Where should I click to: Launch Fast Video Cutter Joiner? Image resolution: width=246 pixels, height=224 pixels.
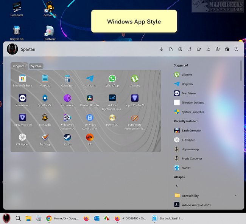[90, 122]
